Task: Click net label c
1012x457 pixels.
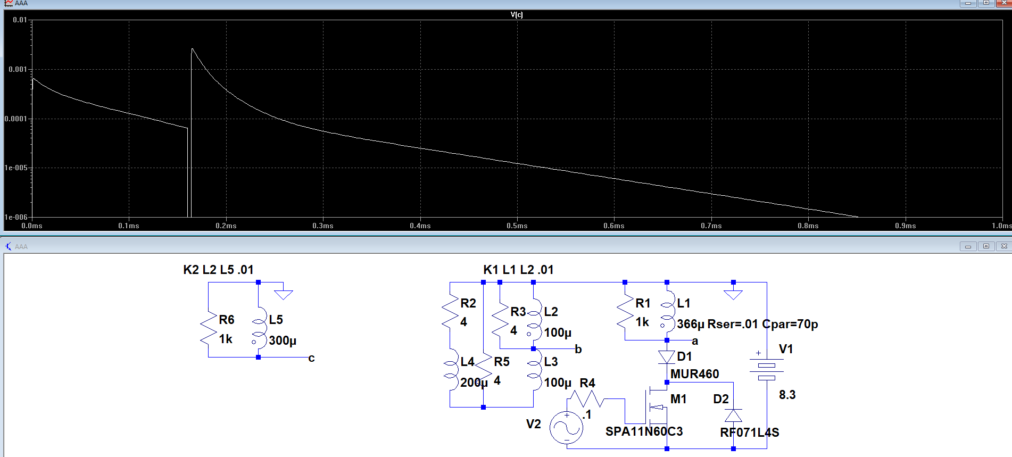Action: coord(311,358)
